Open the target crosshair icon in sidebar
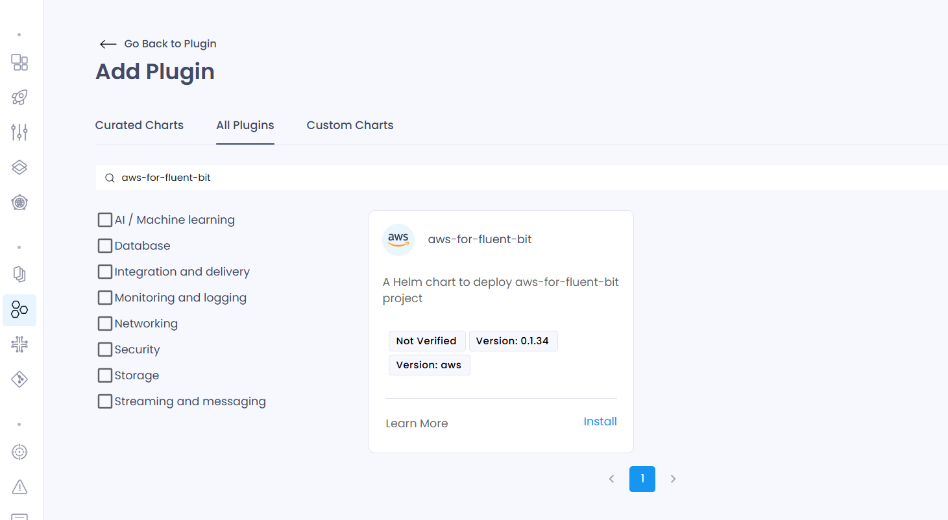The image size is (948, 520). 19,451
